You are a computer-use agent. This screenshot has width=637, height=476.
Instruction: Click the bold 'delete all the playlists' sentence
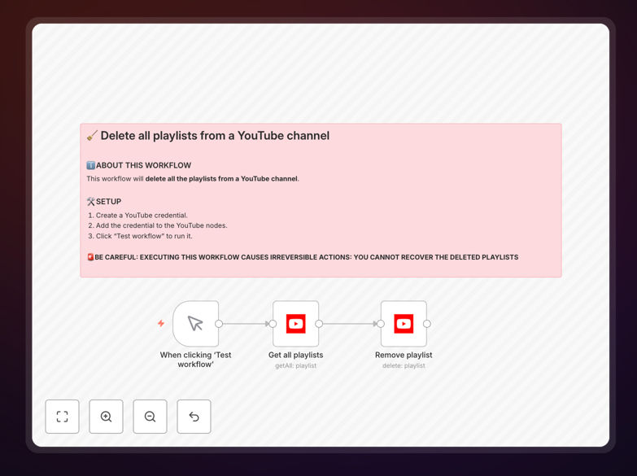[x=221, y=179]
